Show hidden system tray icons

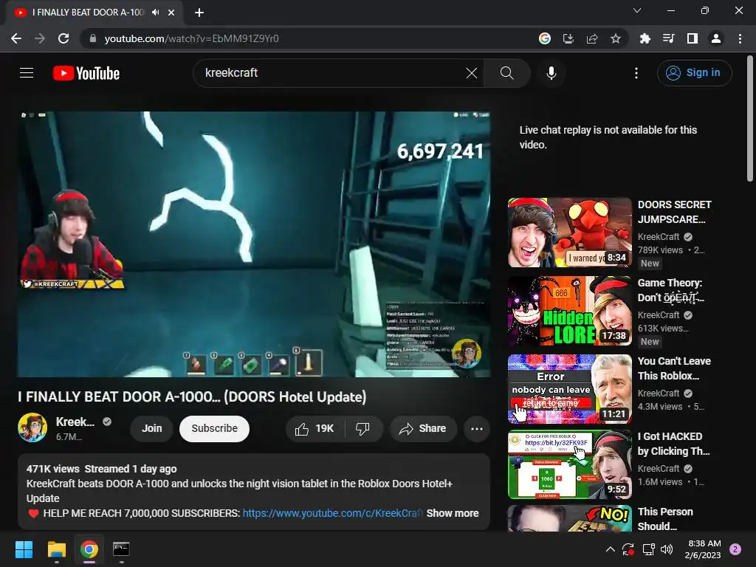(611, 549)
